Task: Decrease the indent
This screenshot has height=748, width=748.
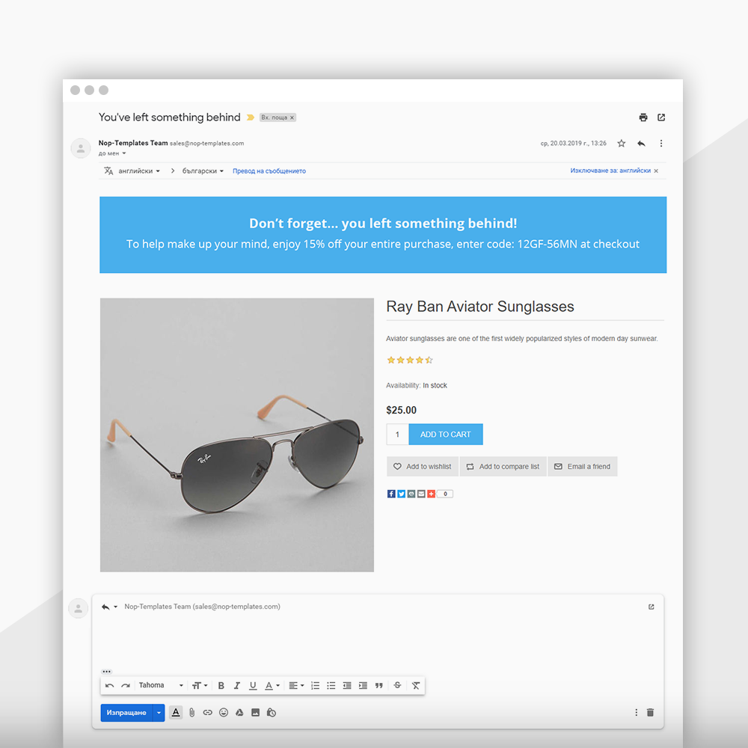Action: coord(347,685)
